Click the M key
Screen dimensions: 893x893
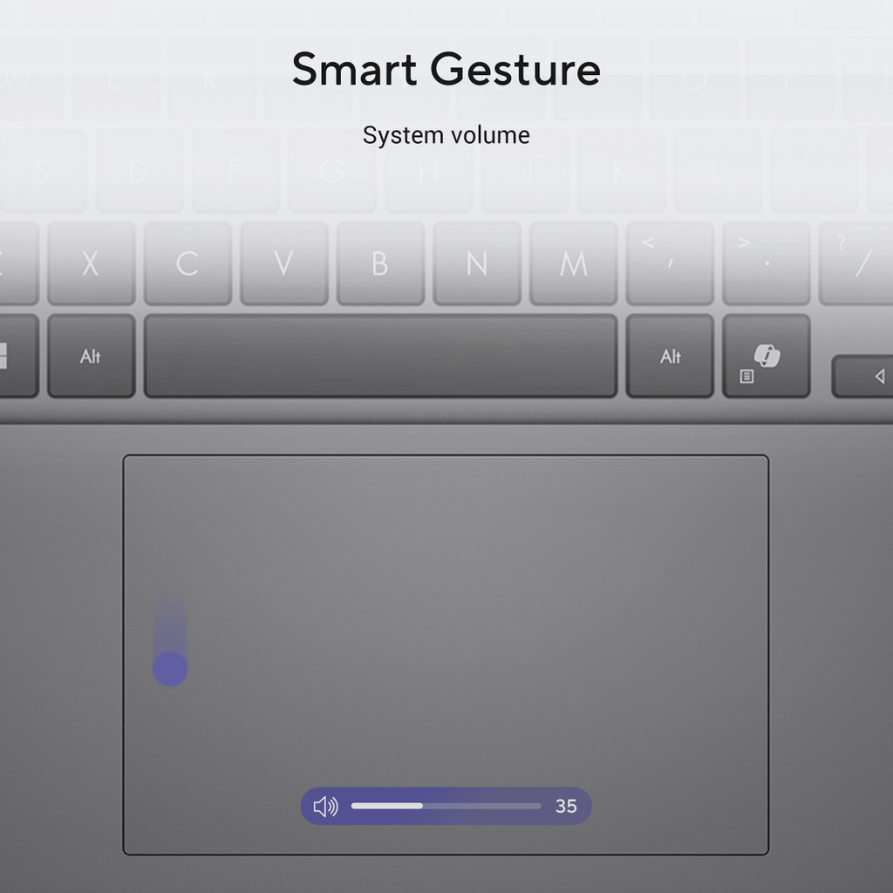coord(574,263)
